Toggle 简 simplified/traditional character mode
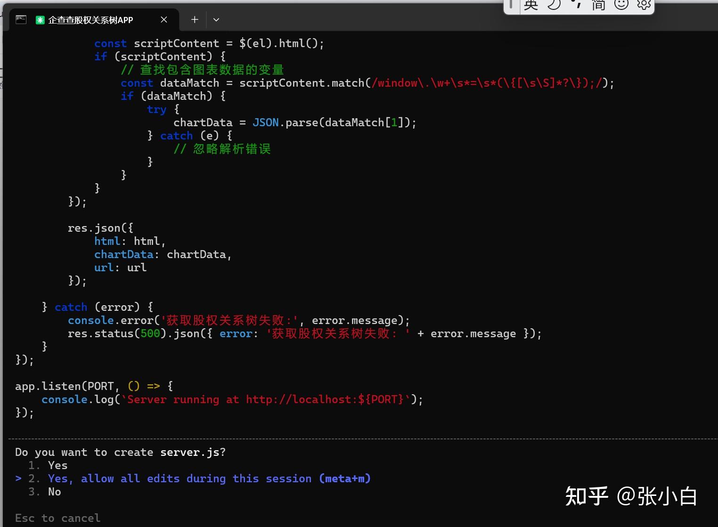Screen dimensions: 718x527 coord(599,5)
